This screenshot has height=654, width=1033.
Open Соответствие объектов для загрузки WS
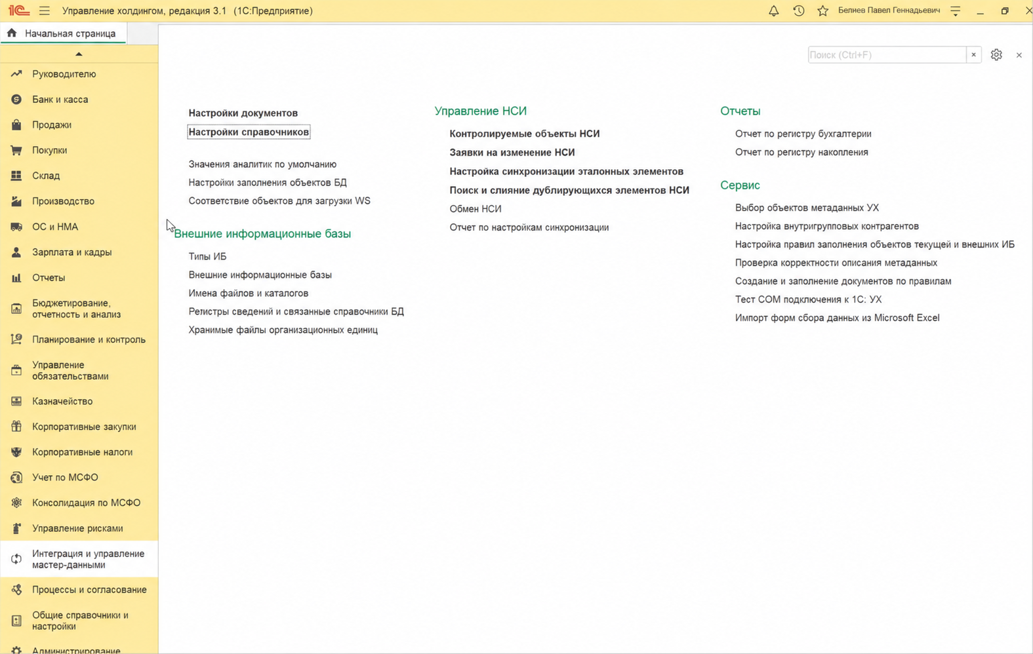(279, 201)
